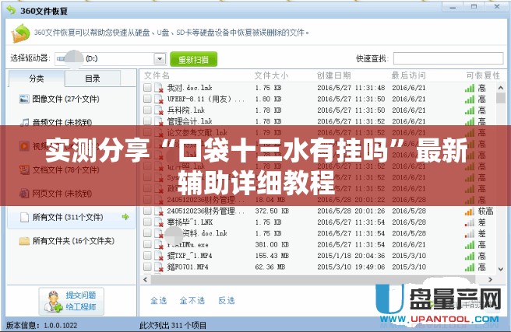The width and height of the screenshot is (511, 332).
Task: Switch to the 分类 tab
Action: click(x=36, y=79)
